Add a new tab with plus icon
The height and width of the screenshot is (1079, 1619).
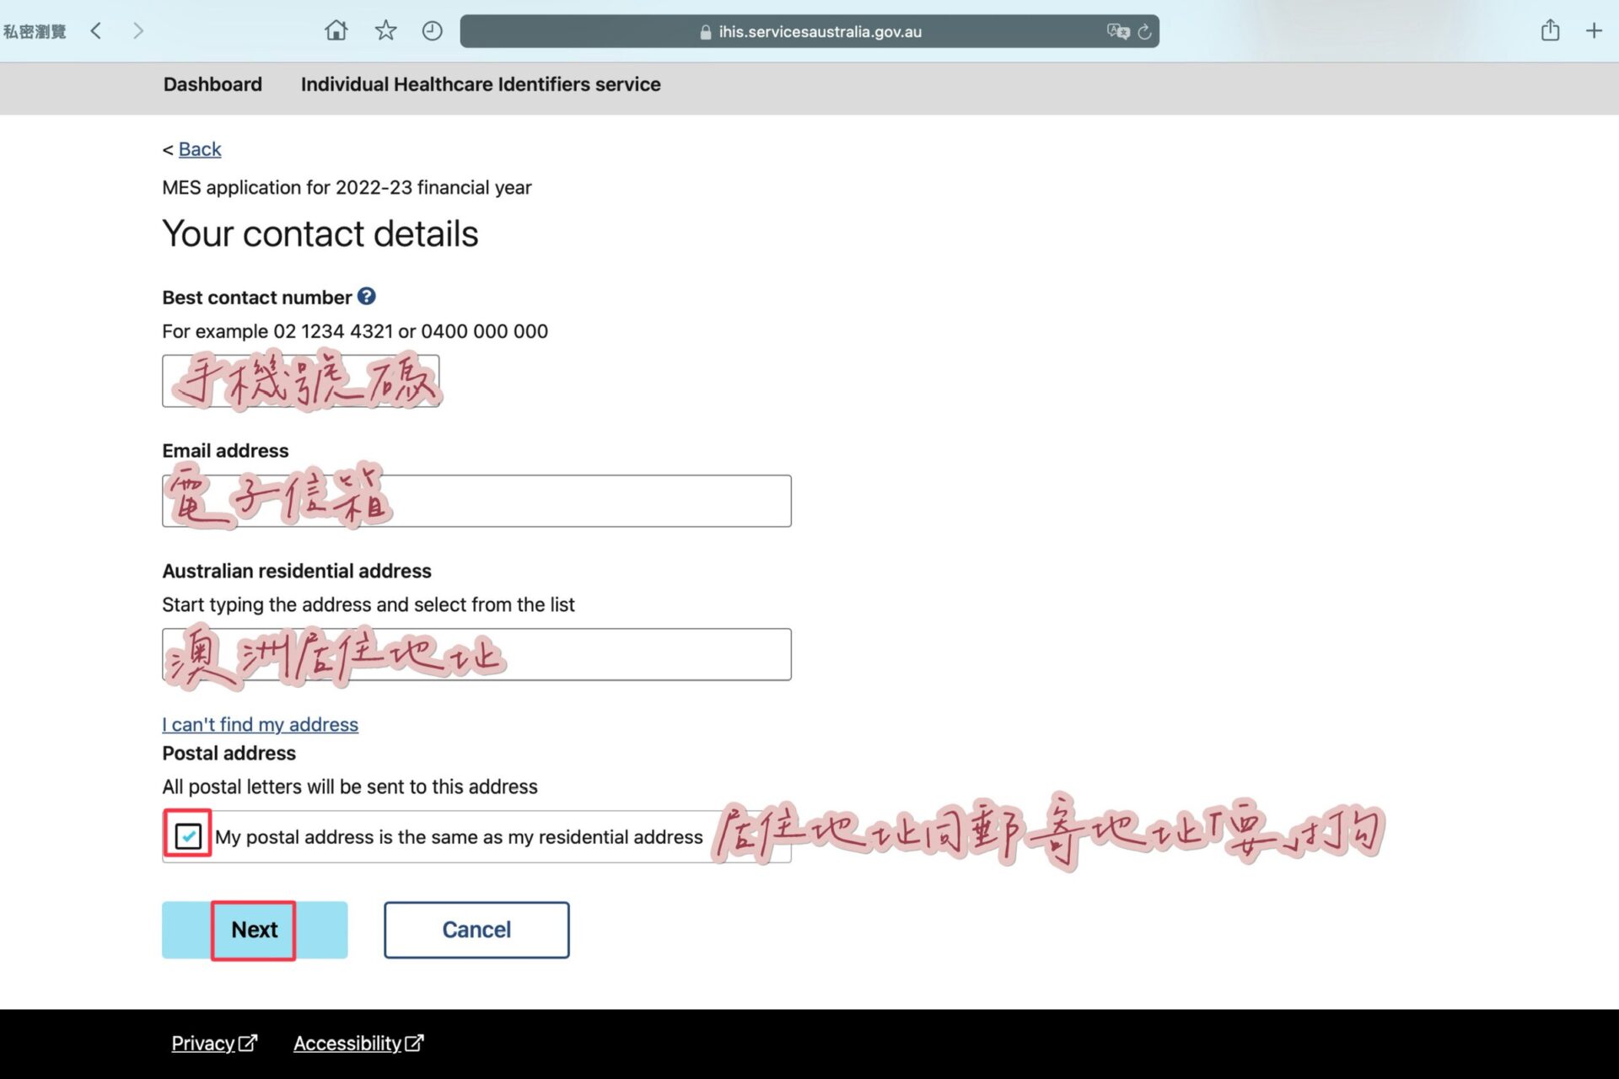(1594, 31)
